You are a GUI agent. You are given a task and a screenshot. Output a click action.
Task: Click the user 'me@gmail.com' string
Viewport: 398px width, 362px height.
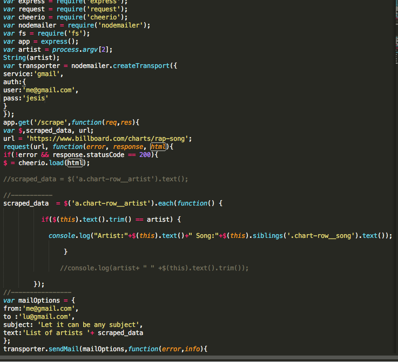click(49, 90)
